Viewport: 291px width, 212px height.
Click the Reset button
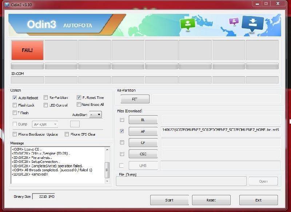point(211,200)
